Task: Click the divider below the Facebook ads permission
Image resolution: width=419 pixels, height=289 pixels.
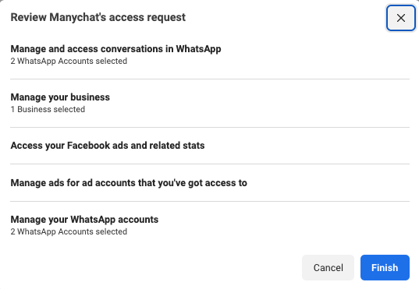Action: click(x=210, y=164)
